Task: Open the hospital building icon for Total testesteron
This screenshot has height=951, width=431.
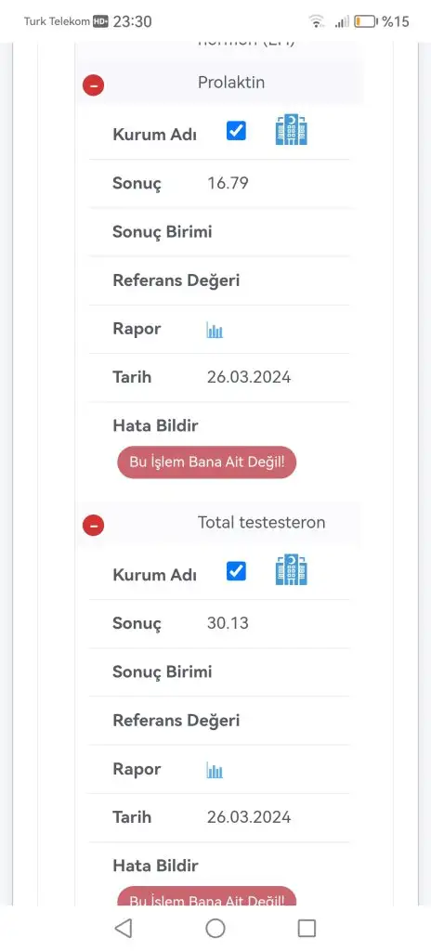Action: (292, 570)
